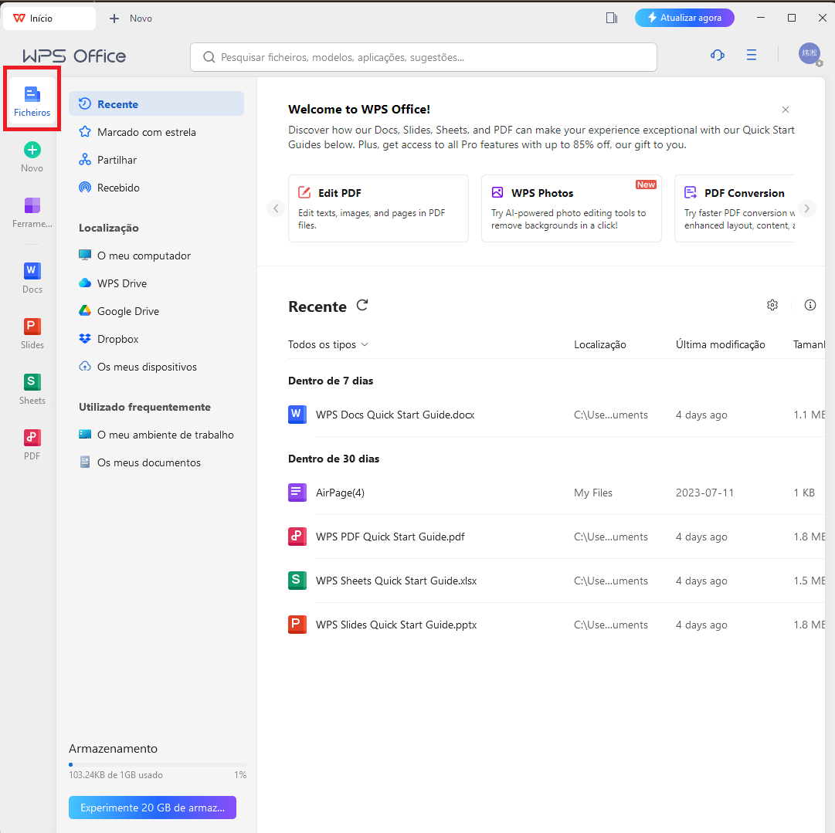
Task: Launch Slides from the sidebar
Action: [32, 334]
